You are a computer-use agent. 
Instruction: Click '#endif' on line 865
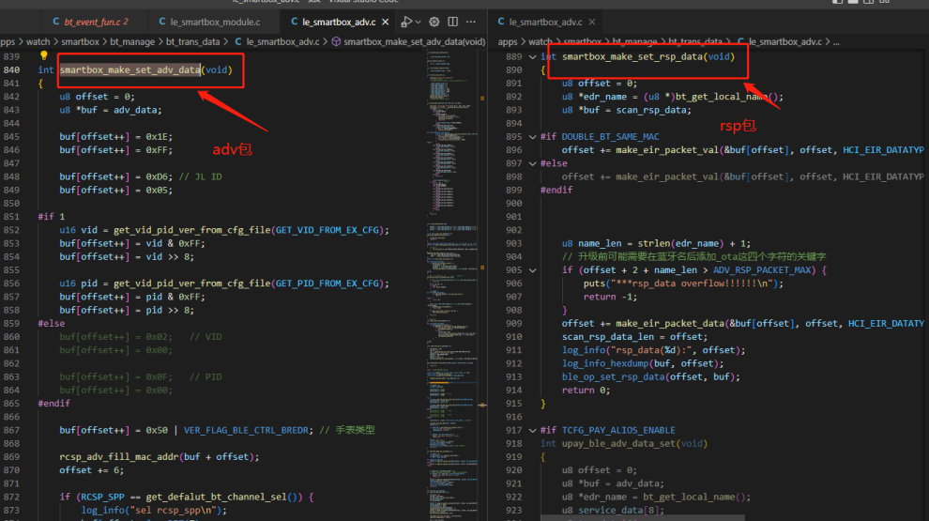point(53,403)
